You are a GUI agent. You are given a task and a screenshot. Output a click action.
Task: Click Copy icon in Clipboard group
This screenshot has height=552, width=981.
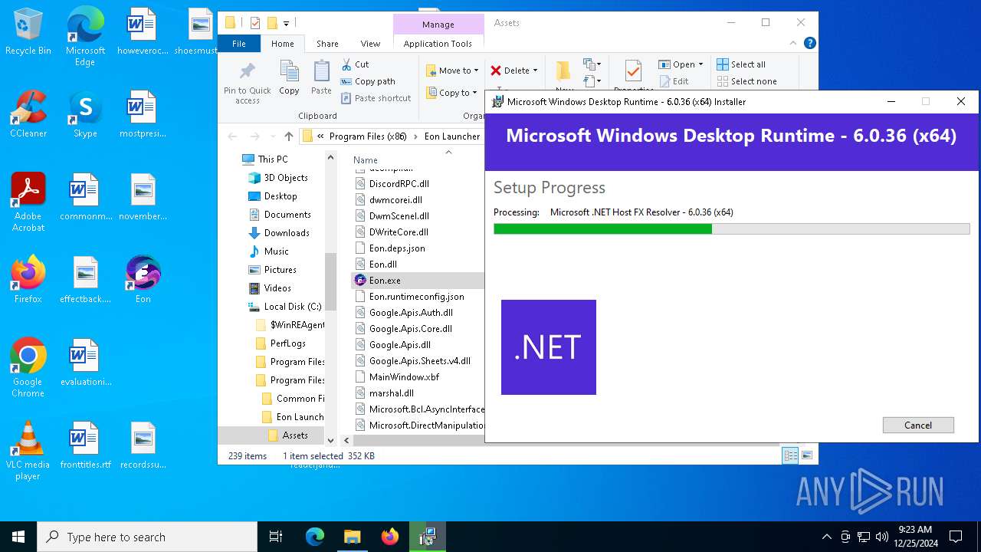click(x=289, y=78)
